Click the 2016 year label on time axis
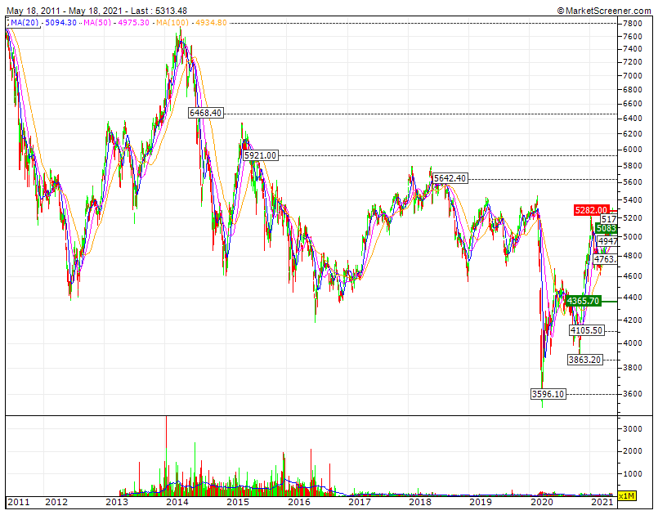The width and height of the screenshot is (658, 515). click(299, 502)
